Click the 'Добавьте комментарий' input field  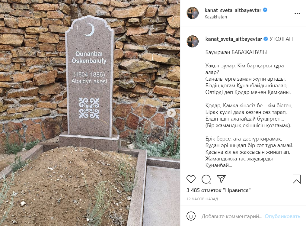pyautogui.click(x=232, y=216)
